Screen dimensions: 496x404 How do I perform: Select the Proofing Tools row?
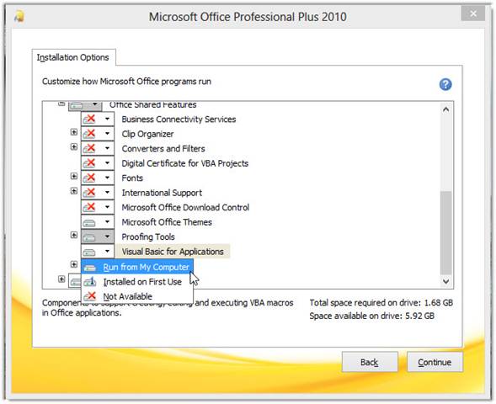tap(148, 237)
